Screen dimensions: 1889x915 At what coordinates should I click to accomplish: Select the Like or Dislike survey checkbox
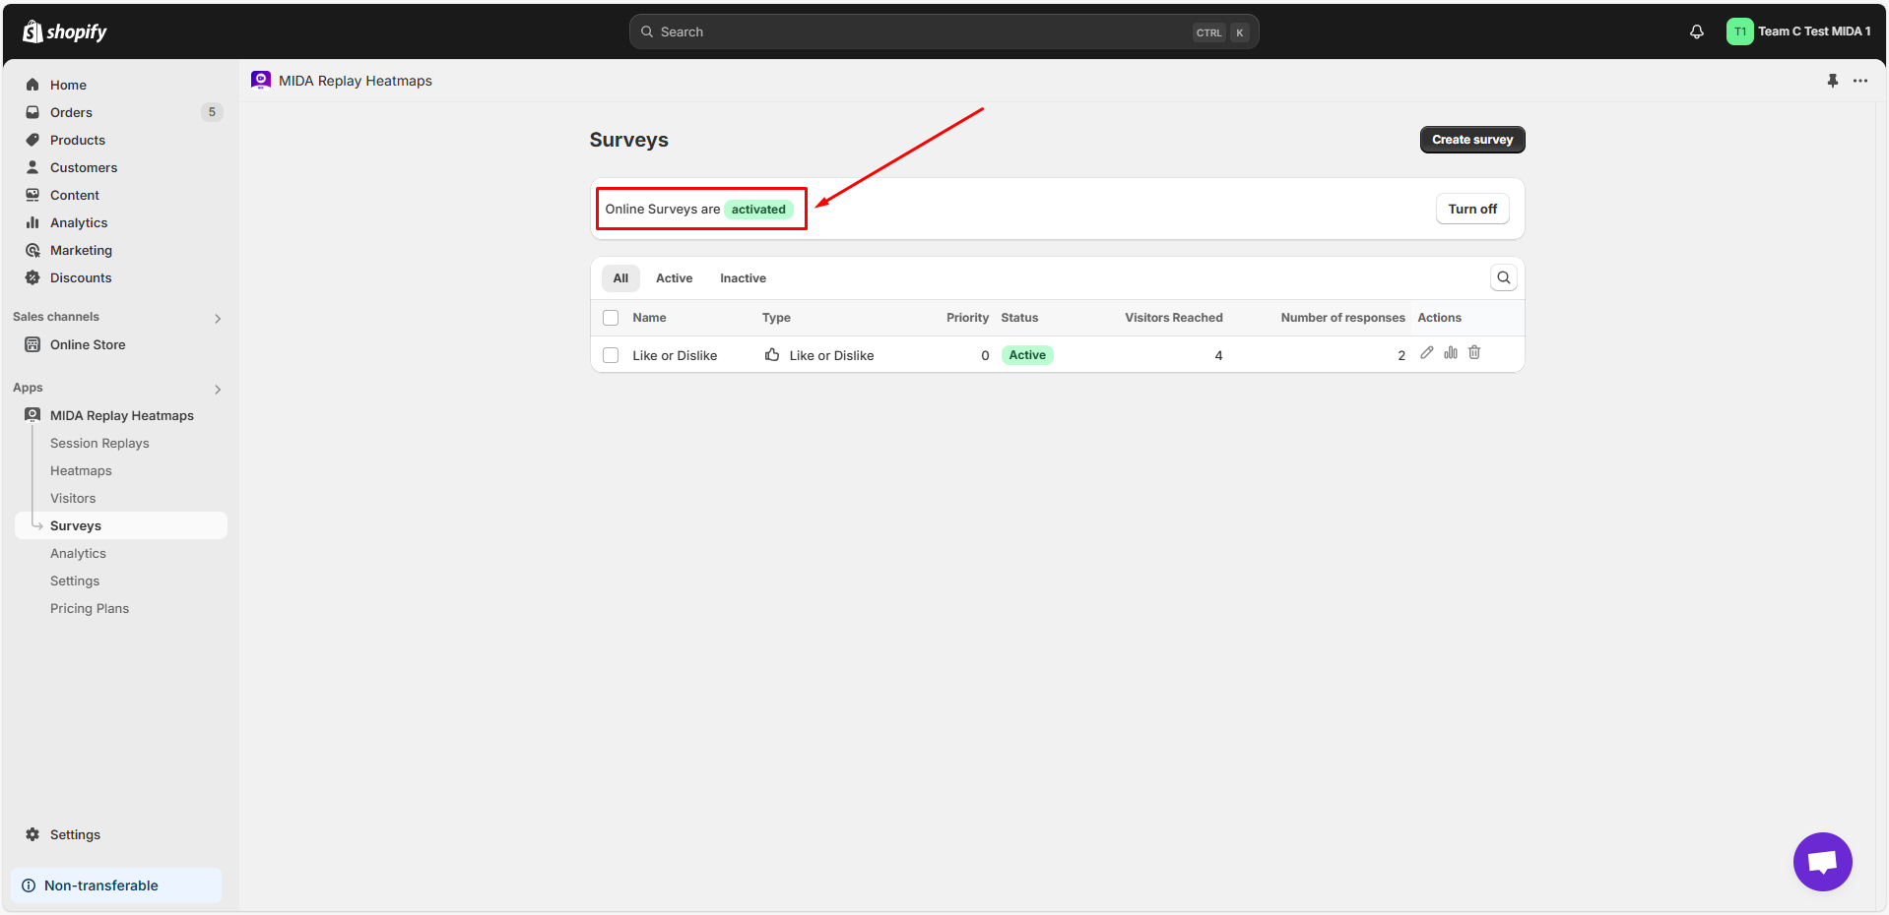(611, 355)
